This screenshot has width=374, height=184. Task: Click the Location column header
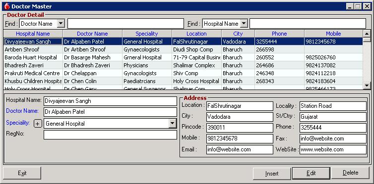click(196, 34)
